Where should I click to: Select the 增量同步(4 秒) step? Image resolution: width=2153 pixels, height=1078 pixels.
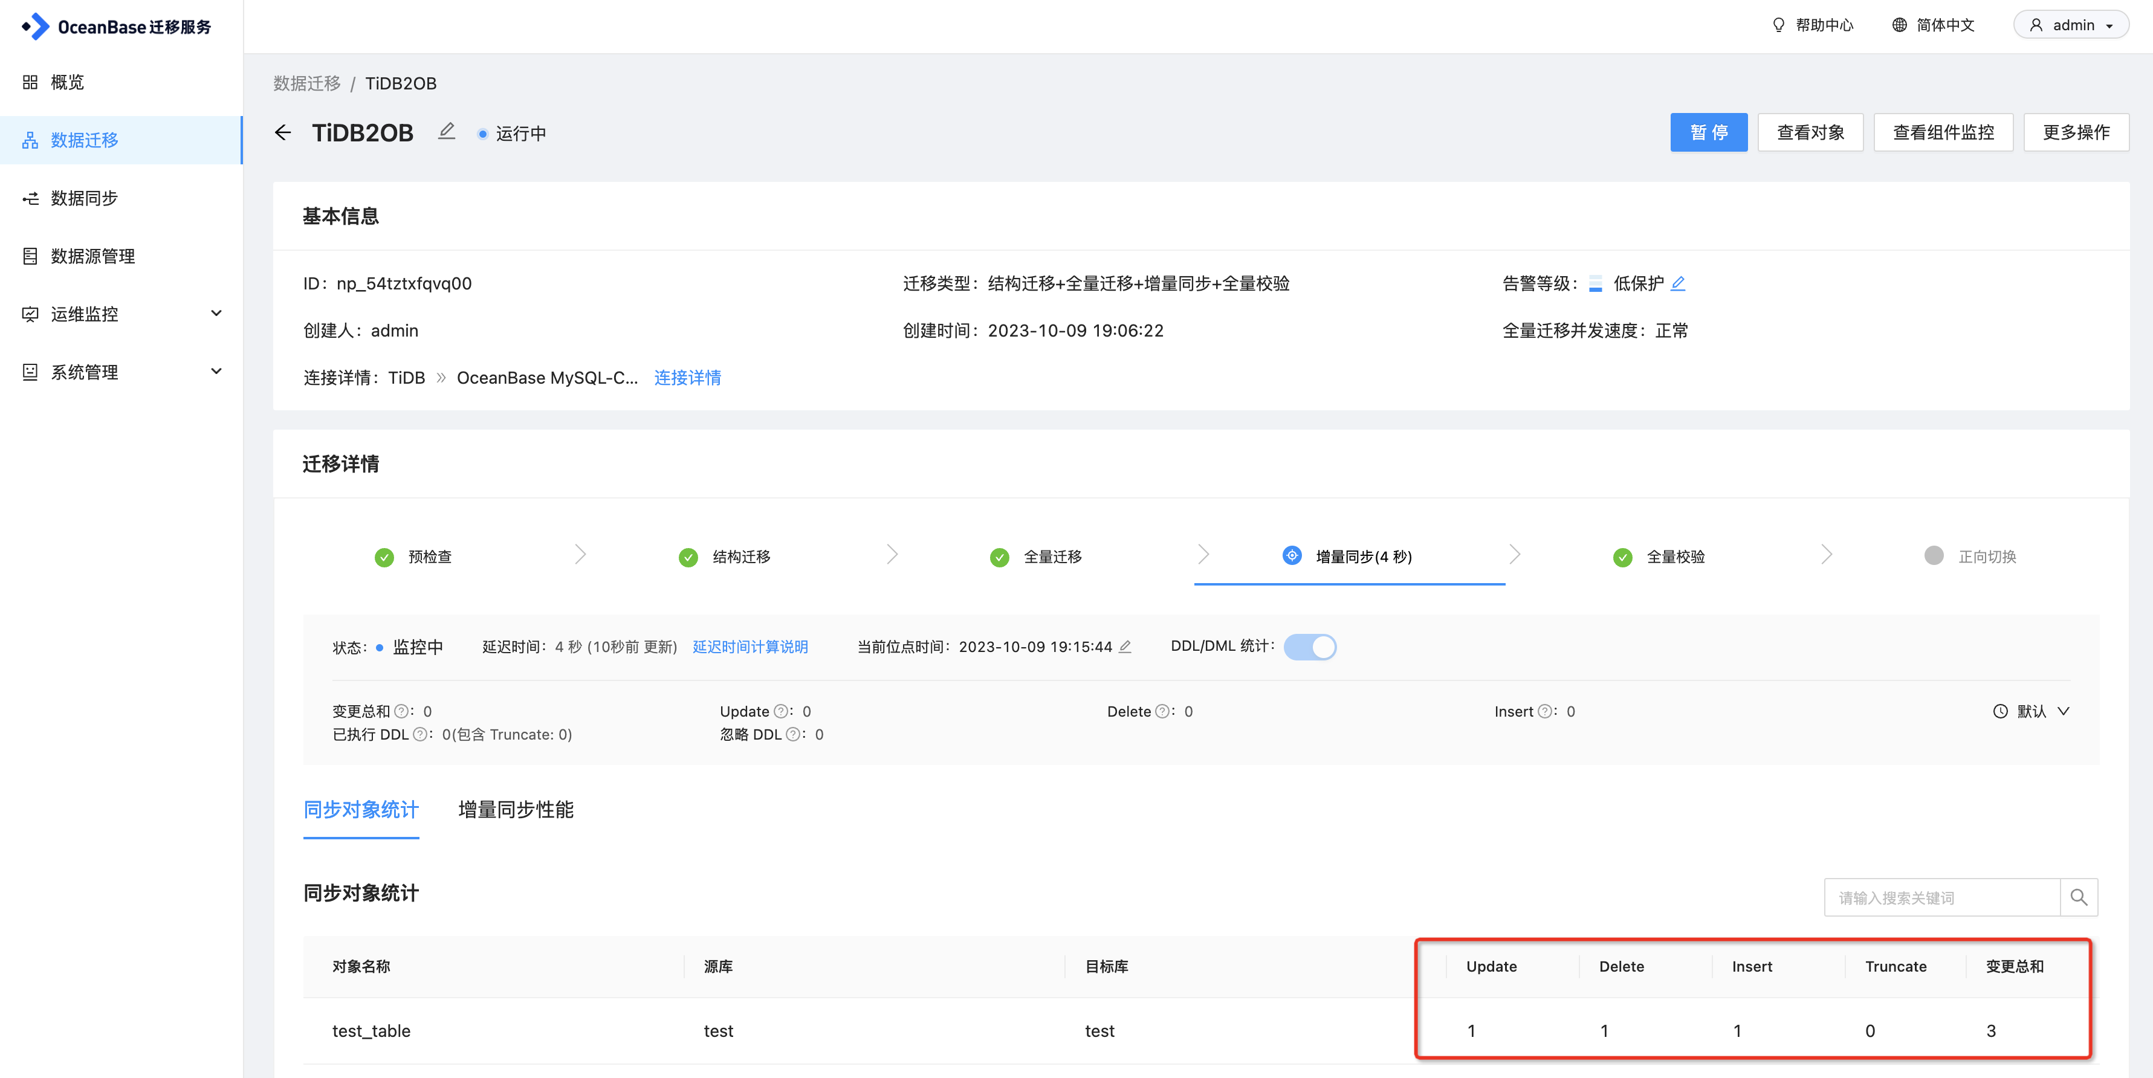coord(1349,557)
